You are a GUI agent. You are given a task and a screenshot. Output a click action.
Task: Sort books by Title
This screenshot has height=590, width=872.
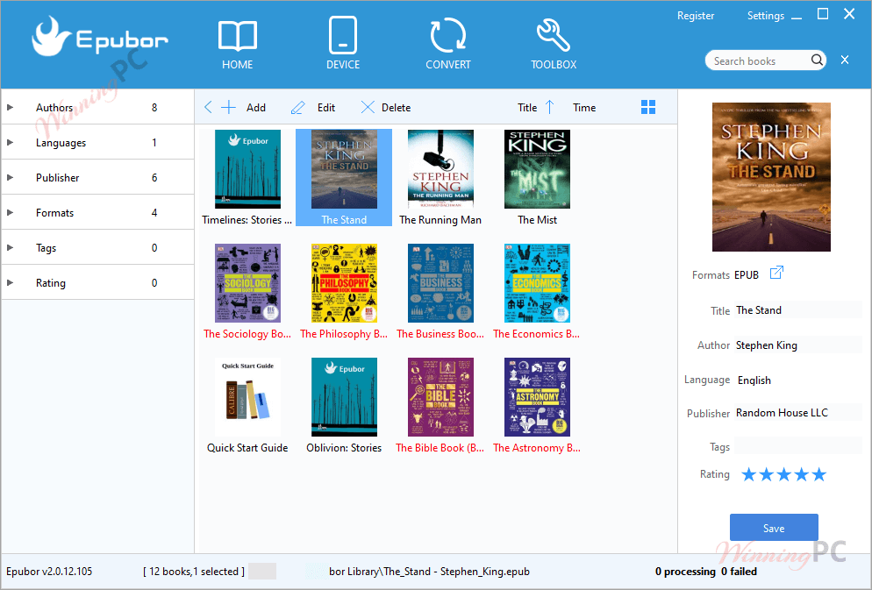(527, 107)
